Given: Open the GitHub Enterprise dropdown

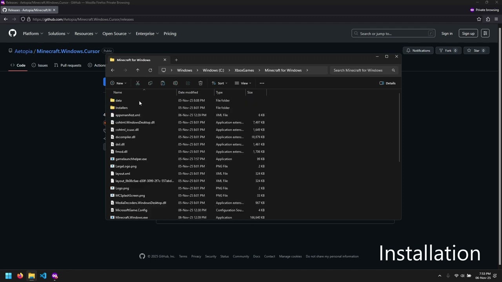Looking at the screenshot, I should [x=147, y=33].
